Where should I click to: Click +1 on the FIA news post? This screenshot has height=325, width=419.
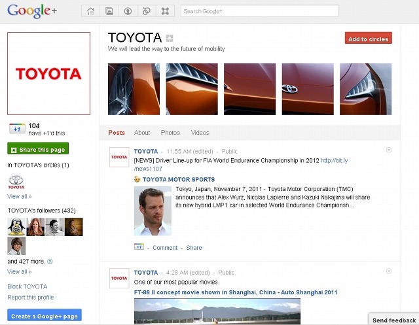139,247
